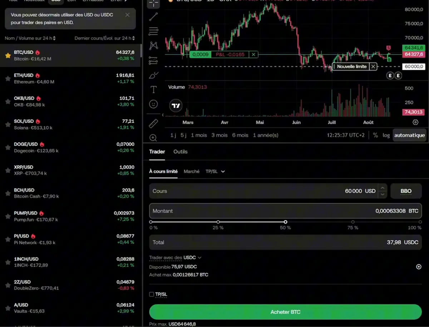Image resolution: width=429 pixels, height=327 pixels.
Task: Select the XABCD pattern drawing tool
Action: (153, 45)
